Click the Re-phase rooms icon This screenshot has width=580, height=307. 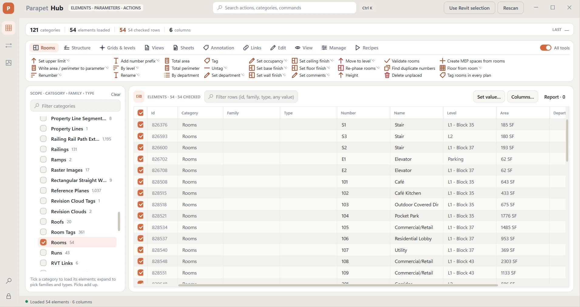click(x=341, y=68)
